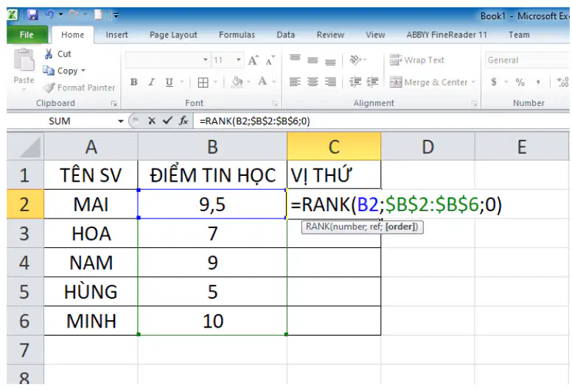Click the order argument in RANK tooltip

(401, 227)
